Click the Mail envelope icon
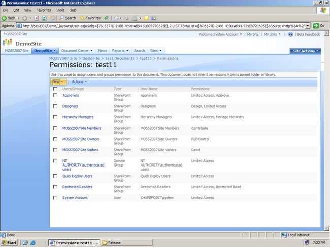Image resolution: width=330 pixels, height=247 pixels. click(x=116, y=18)
